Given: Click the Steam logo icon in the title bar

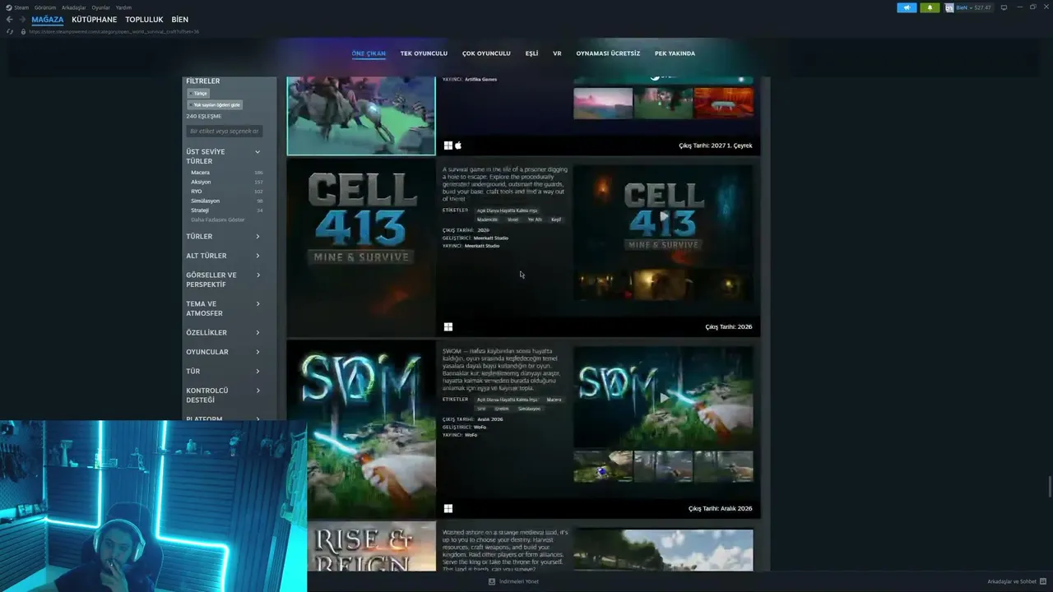Looking at the screenshot, I should tap(8, 7).
